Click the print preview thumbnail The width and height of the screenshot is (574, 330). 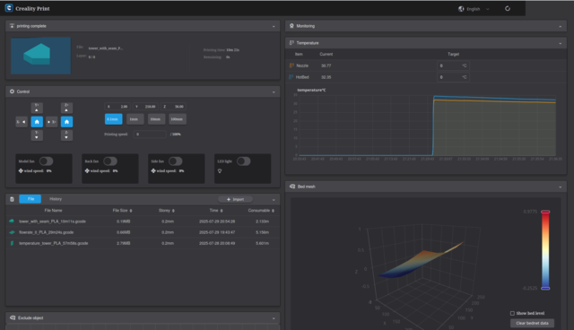pyautogui.click(x=40, y=56)
